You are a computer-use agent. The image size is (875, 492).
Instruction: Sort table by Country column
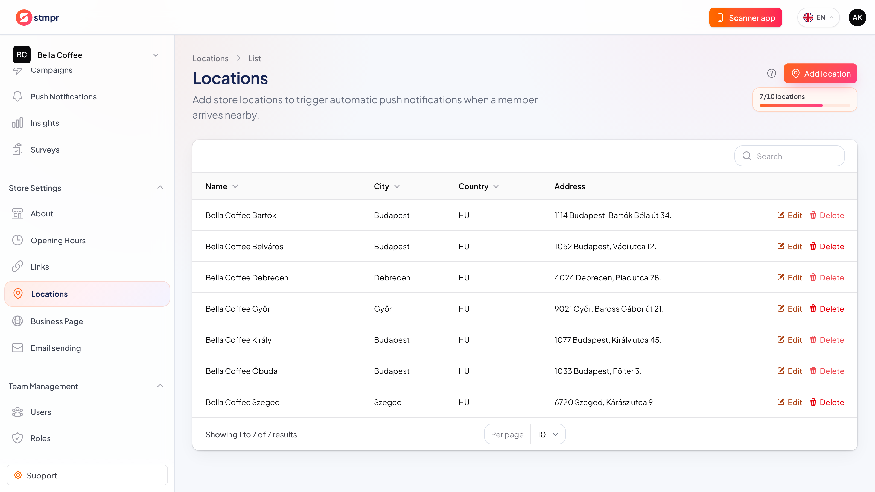click(479, 186)
